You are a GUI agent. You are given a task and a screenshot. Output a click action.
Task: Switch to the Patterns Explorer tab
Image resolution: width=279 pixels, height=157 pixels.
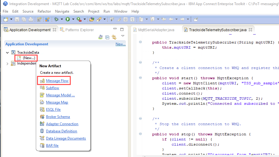coord(77,30)
